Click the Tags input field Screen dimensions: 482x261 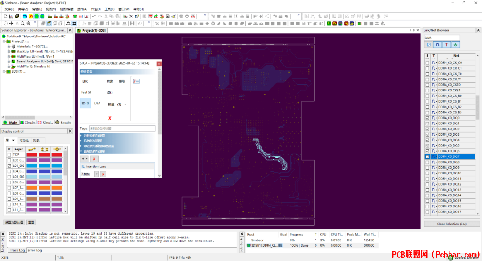coord(122,128)
